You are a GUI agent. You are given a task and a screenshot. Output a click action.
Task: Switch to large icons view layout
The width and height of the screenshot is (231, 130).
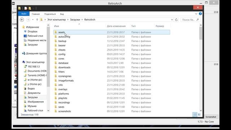[x=199, y=114]
